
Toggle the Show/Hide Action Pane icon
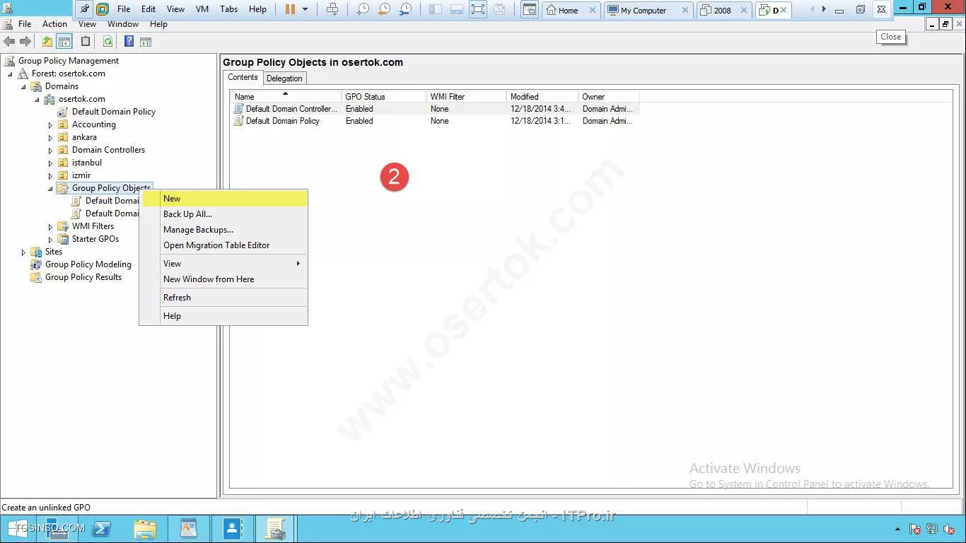[x=146, y=42]
